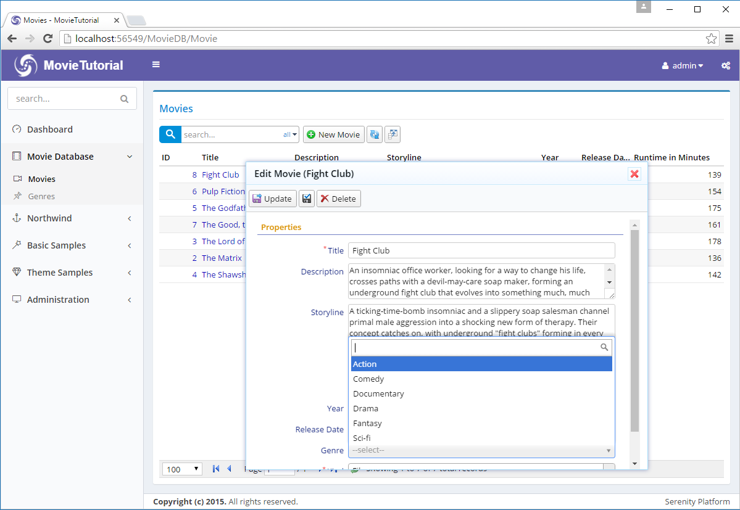Viewport: 740px width, 510px height.
Task: Click the Apply Changes save icon
Action: pyautogui.click(x=306, y=199)
